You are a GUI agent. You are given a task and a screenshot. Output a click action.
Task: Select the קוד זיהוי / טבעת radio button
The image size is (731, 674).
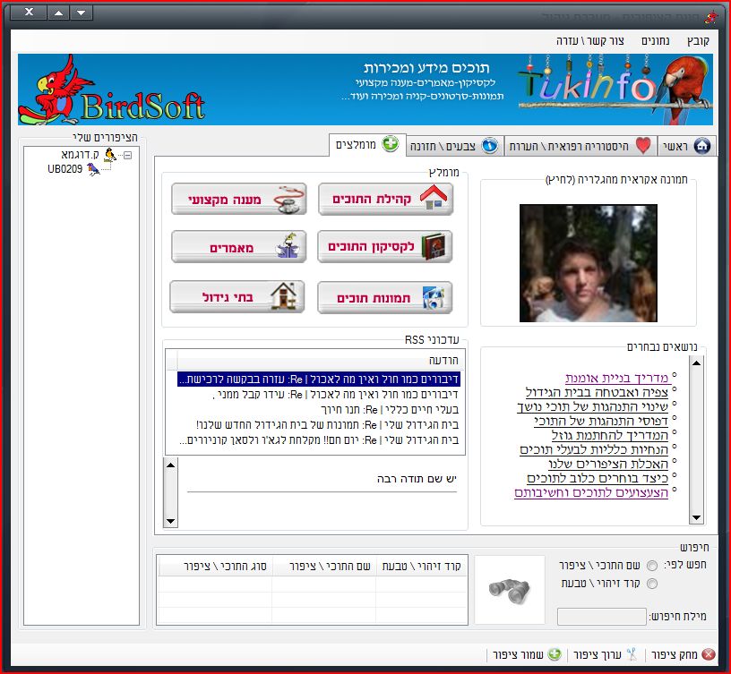click(651, 584)
